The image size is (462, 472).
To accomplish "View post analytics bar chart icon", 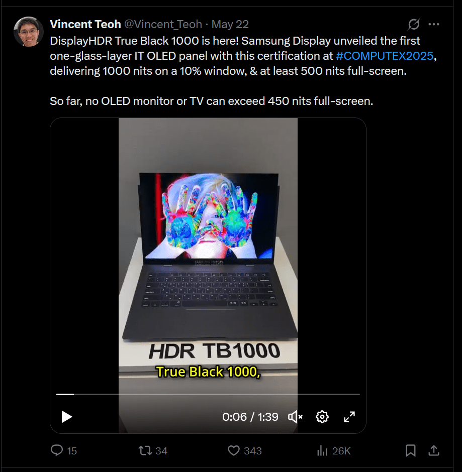I will [x=322, y=450].
